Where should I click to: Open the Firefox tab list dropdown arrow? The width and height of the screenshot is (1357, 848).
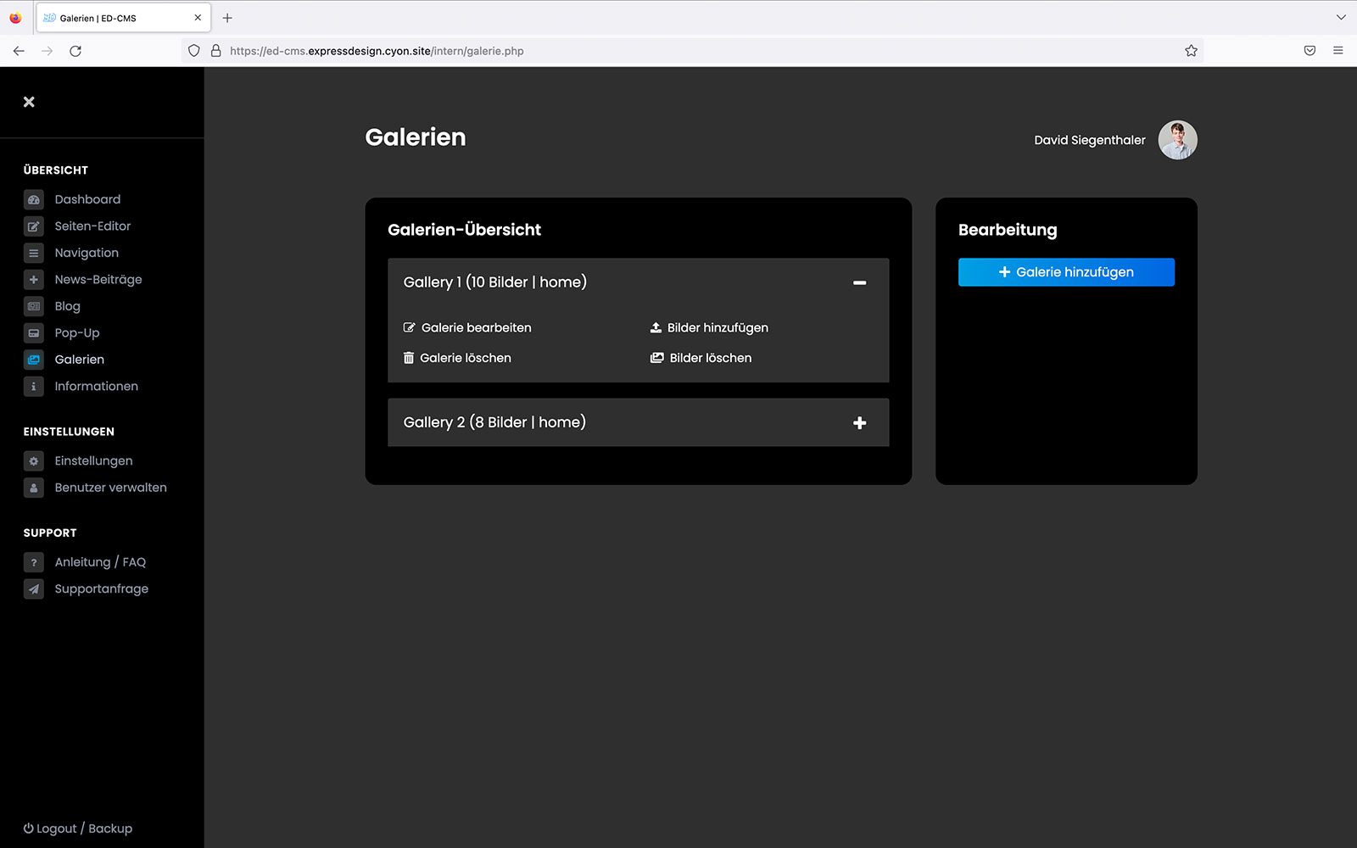(1341, 18)
